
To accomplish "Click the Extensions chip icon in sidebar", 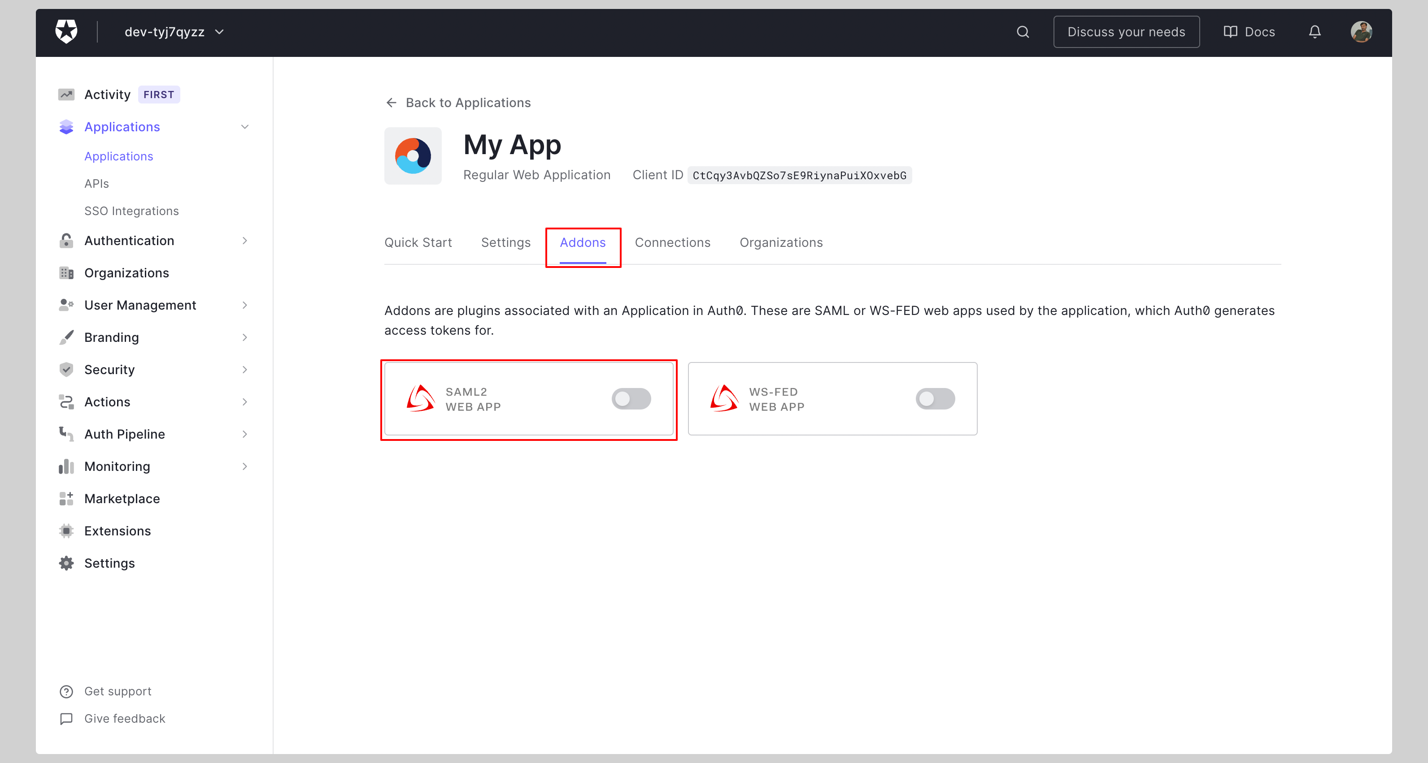I will click(x=66, y=530).
